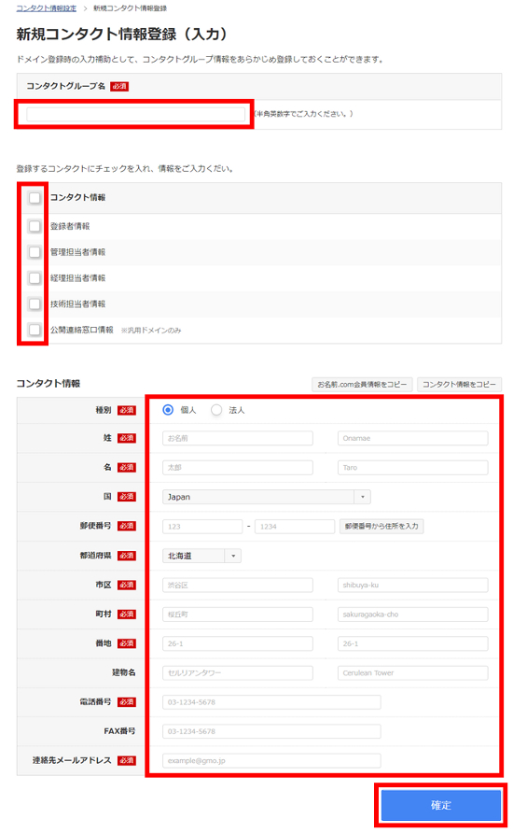Click お名前.com会員情報をコピー button
The width and height of the screenshot is (513, 833).
pos(362,384)
